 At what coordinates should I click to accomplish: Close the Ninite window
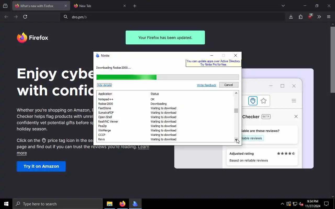(236, 55)
